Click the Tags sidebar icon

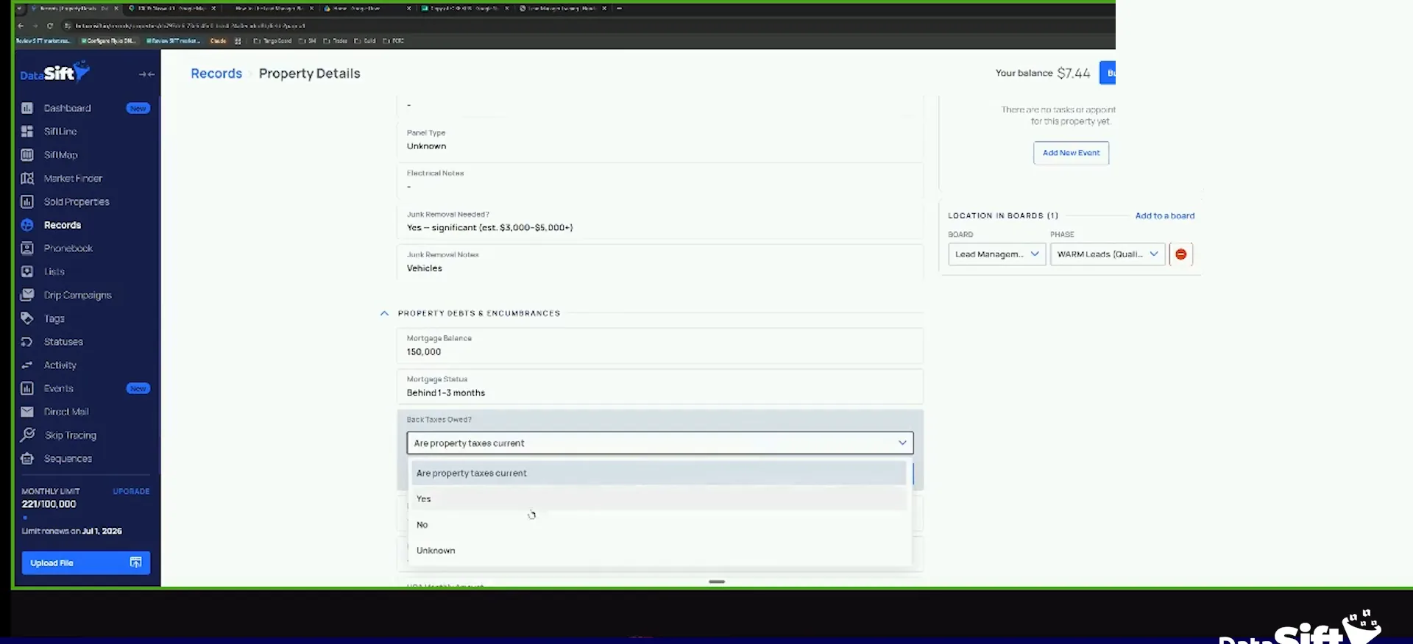pos(27,318)
